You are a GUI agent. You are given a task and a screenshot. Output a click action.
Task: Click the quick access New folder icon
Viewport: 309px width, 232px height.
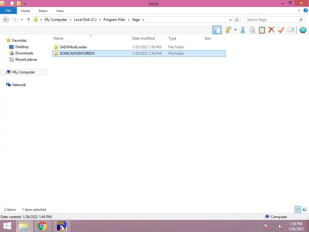tap(19, 3)
